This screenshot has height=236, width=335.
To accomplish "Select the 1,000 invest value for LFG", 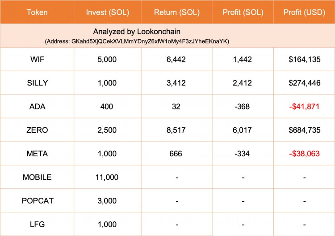I will (107, 224).
